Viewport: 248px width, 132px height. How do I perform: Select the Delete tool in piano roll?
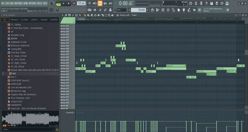(x=95, y=15)
